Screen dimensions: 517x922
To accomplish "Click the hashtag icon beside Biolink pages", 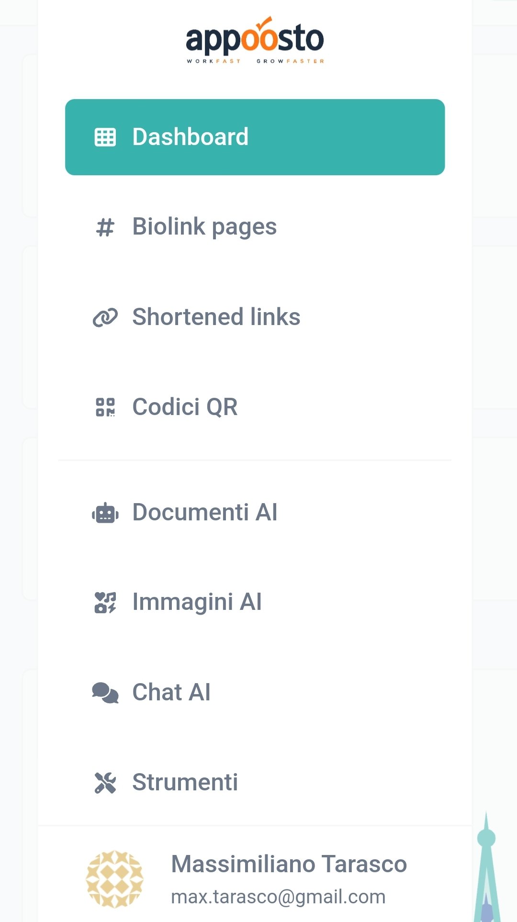I will [104, 227].
